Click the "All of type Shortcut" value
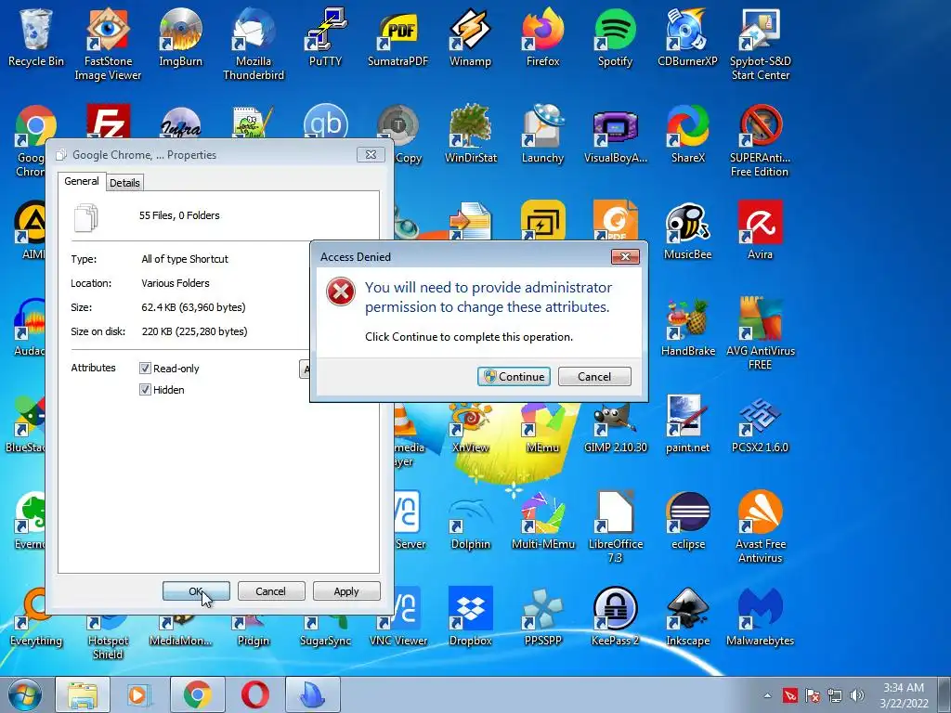Viewport: 951px width, 713px height. pos(185,259)
